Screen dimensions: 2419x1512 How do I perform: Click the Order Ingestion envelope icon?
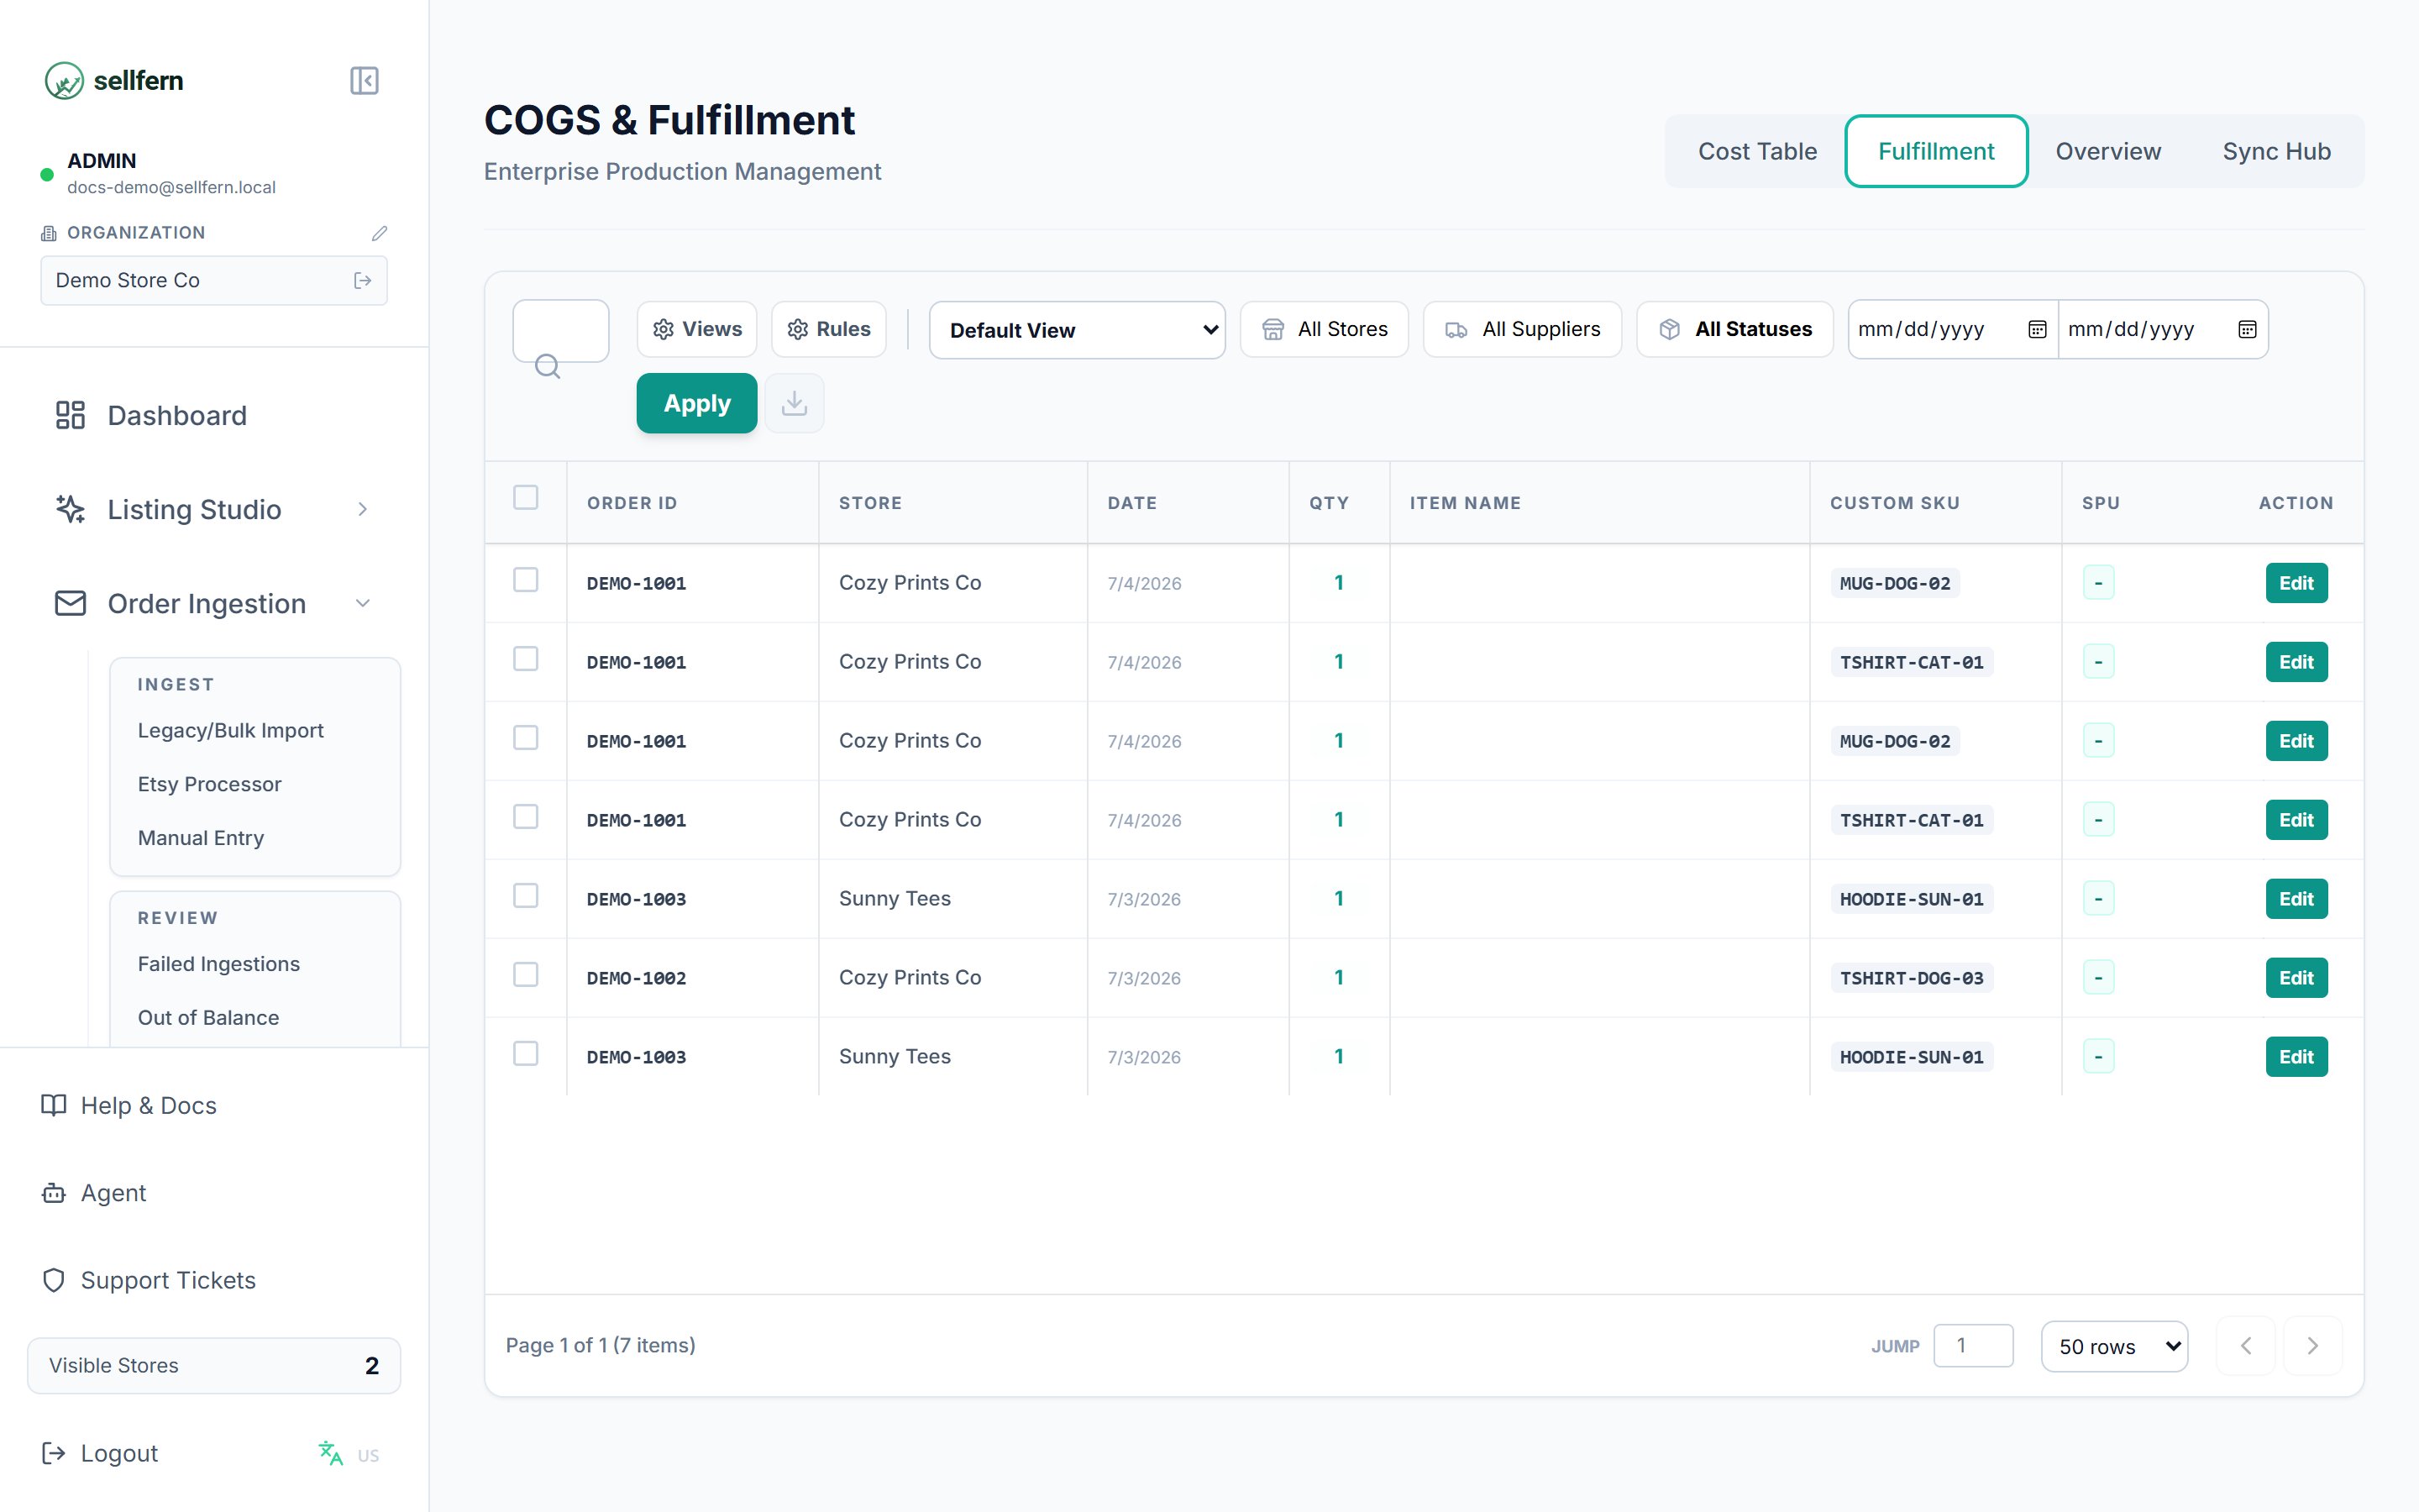[70, 603]
